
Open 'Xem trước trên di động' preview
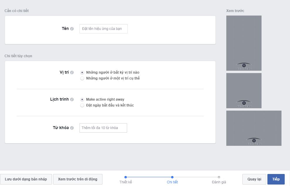tap(78, 179)
